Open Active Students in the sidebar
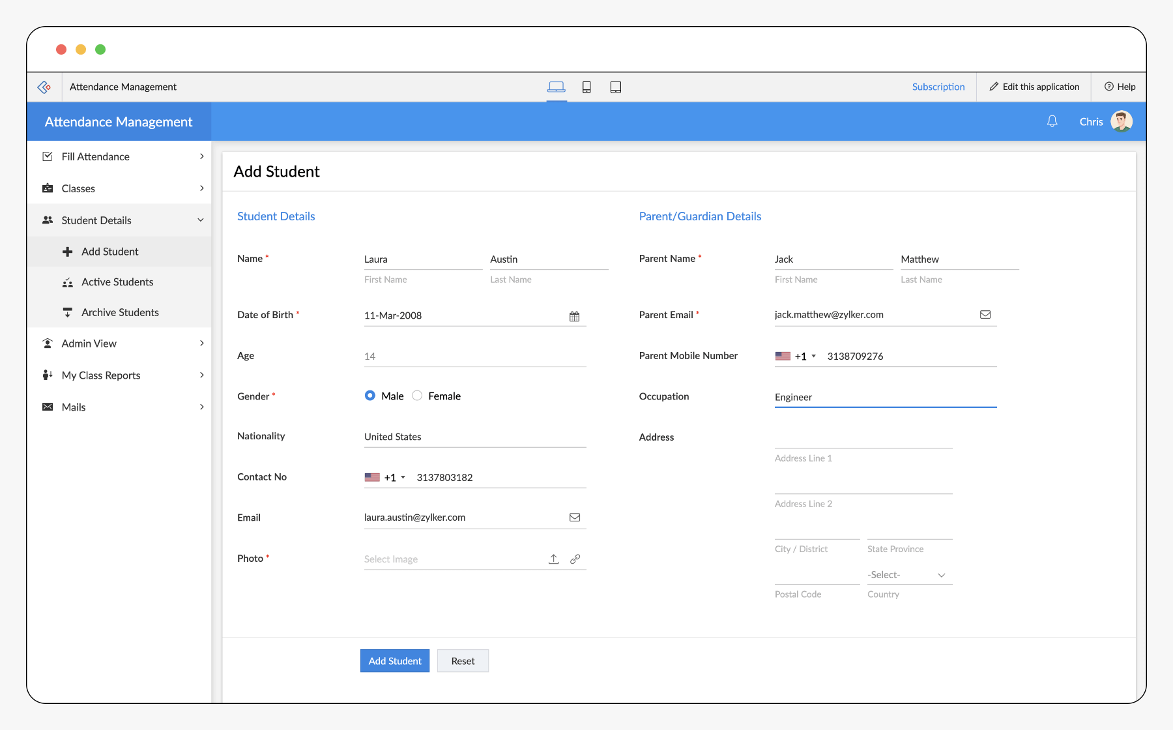Viewport: 1173px width, 730px height. [x=117, y=282]
